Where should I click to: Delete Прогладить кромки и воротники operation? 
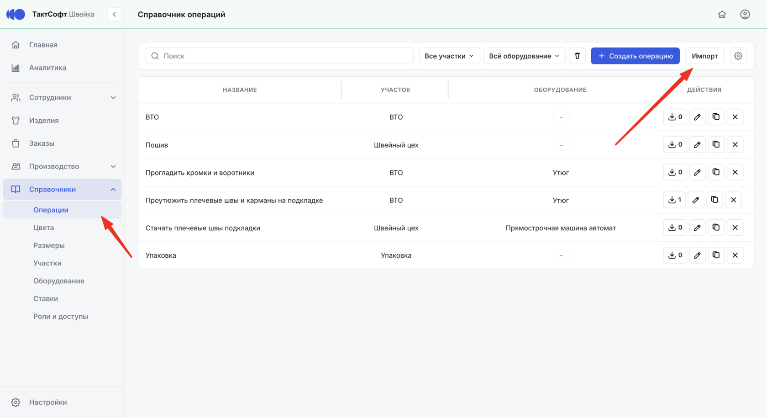pyautogui.click(x=735, y=172)
